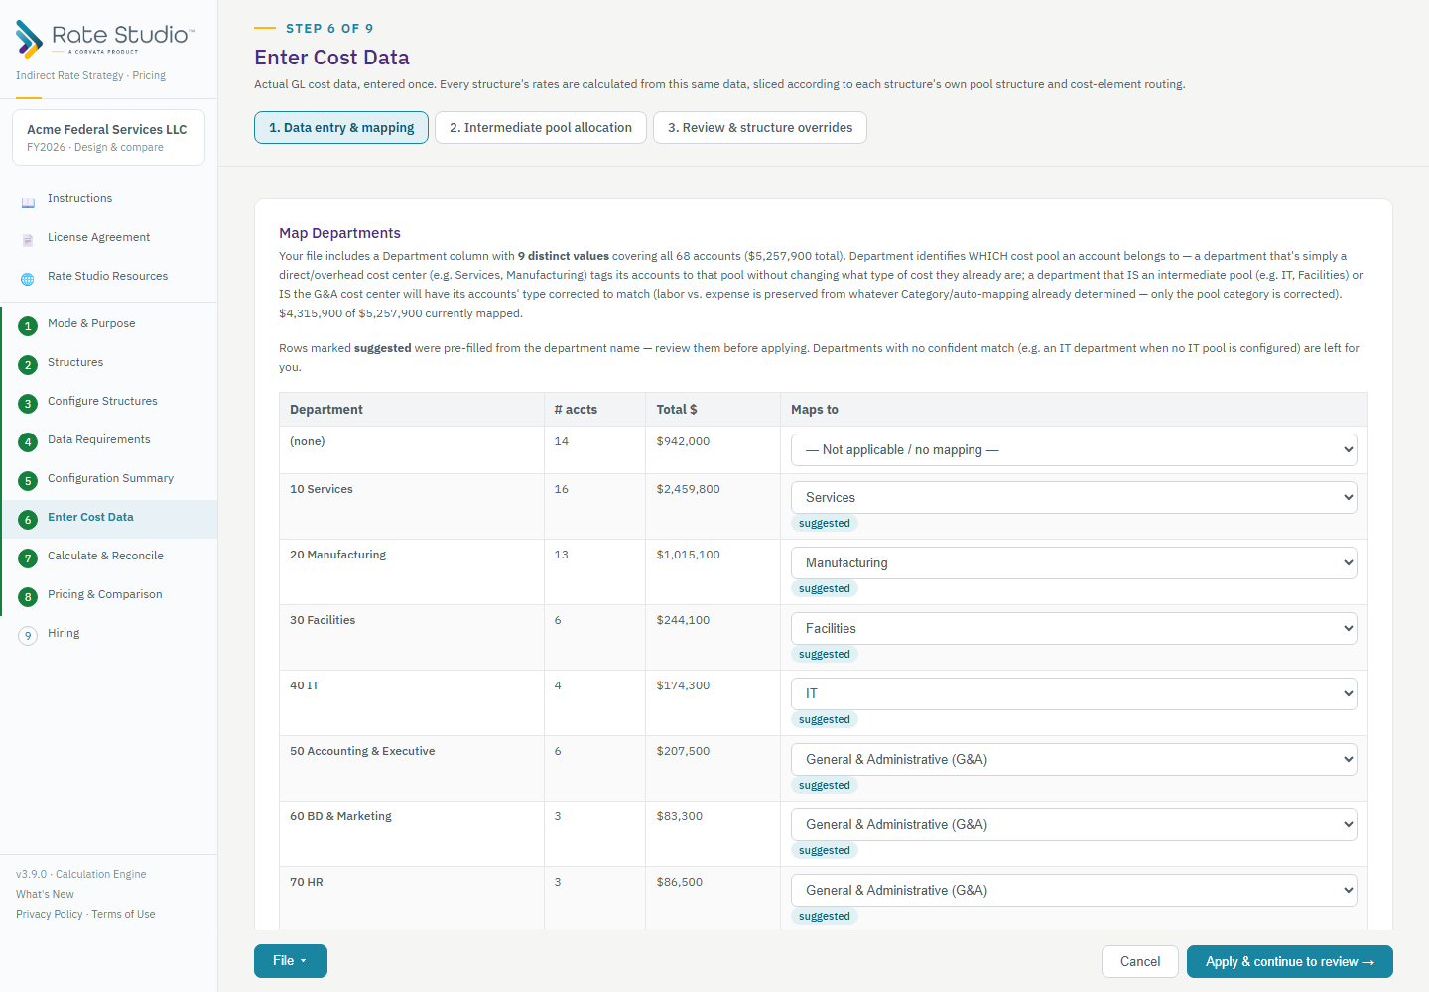Open the File dropdown button

click(x=291, y=961)
